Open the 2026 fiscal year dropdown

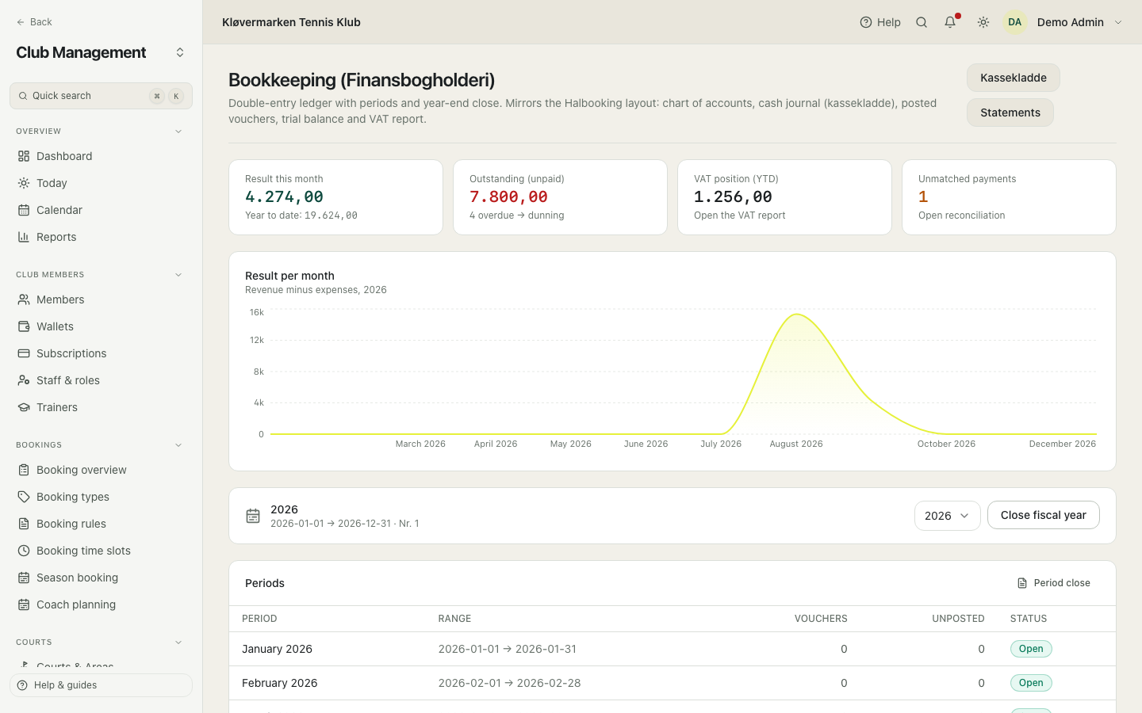[948, 516]
